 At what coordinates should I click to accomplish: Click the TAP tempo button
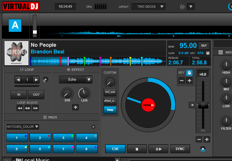pos(204,46)
